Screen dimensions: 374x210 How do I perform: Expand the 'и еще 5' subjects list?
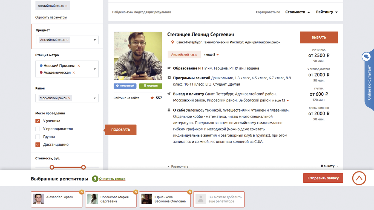pos(211,55)
